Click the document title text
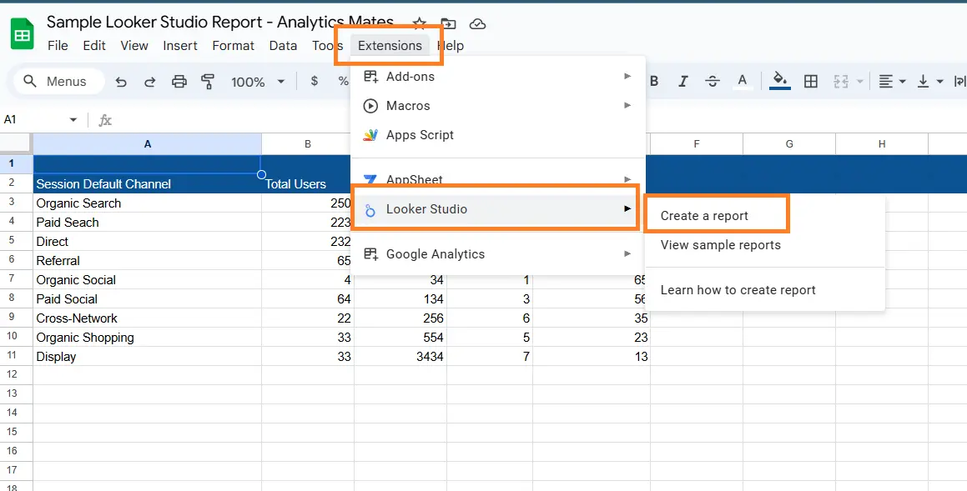Screen dimensions: 967x491 tap(220, 23)
